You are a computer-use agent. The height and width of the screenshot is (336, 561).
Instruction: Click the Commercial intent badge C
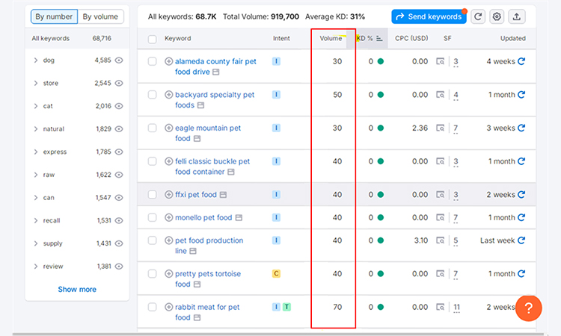tap(276, 274)
